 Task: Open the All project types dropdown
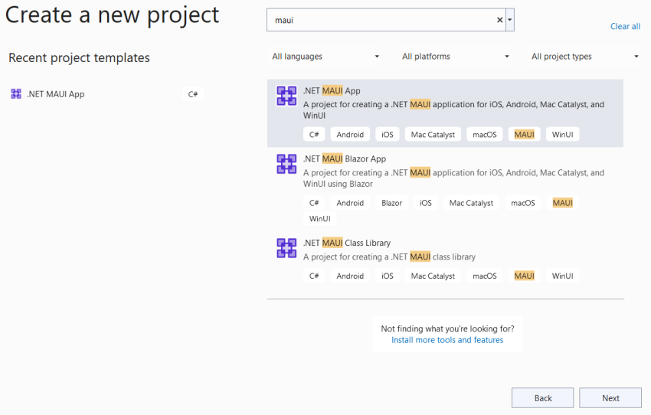585,57
